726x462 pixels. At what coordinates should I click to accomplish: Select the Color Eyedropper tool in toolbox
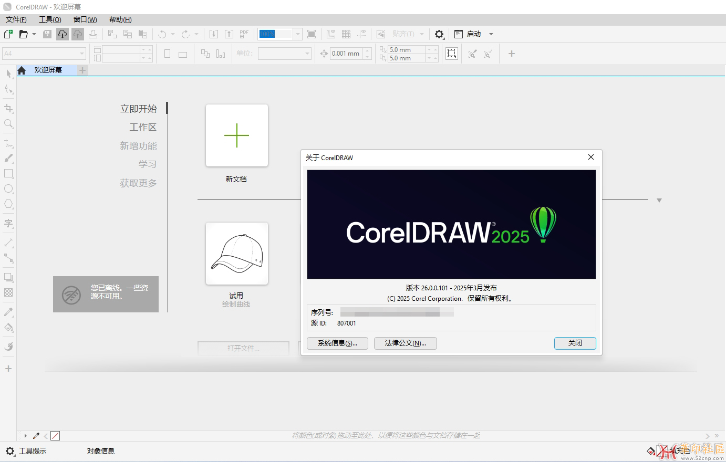coord(8,312)
